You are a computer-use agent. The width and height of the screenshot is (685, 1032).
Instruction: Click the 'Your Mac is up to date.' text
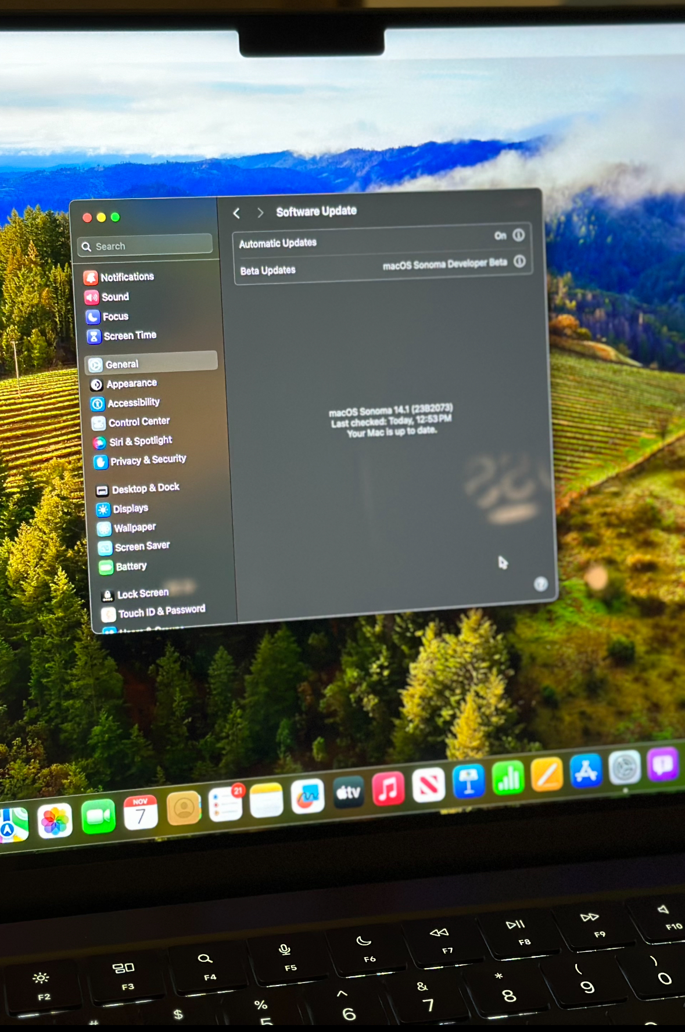tap(392, 432)
